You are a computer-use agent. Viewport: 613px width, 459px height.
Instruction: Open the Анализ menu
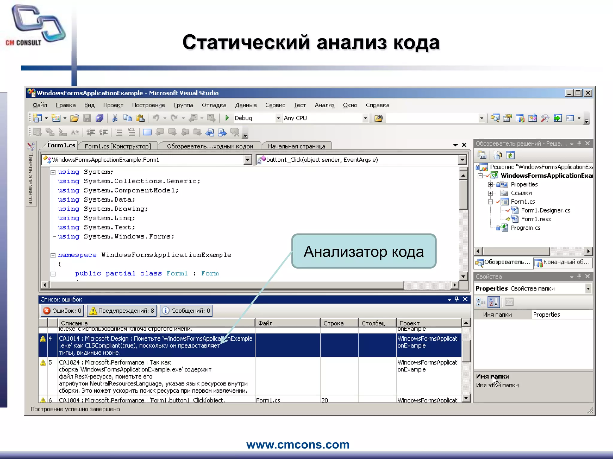324,105
